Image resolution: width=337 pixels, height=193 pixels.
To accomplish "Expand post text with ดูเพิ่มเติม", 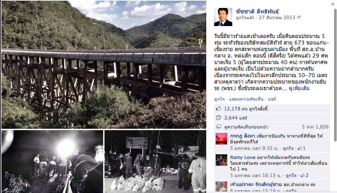I will pyautogui.click(x=299, y=88).
